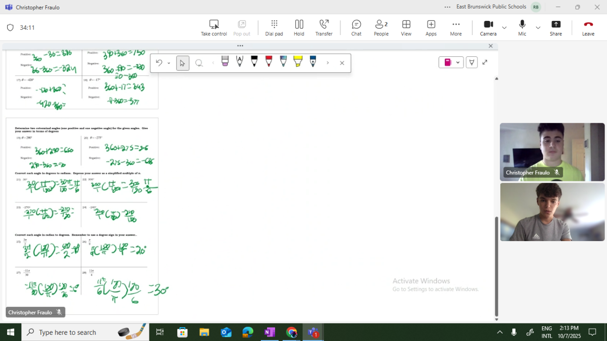This screenshot has width=607, height=341.
Task: Click the shared whiteboard vertical scrollbar
Action: click(x=497, y=266)
